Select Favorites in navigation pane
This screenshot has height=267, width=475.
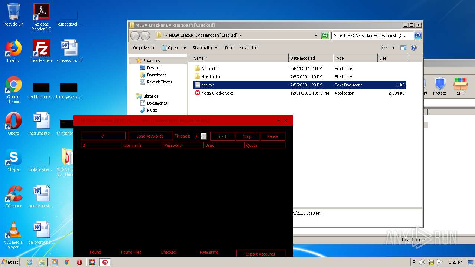click(151, 61)
